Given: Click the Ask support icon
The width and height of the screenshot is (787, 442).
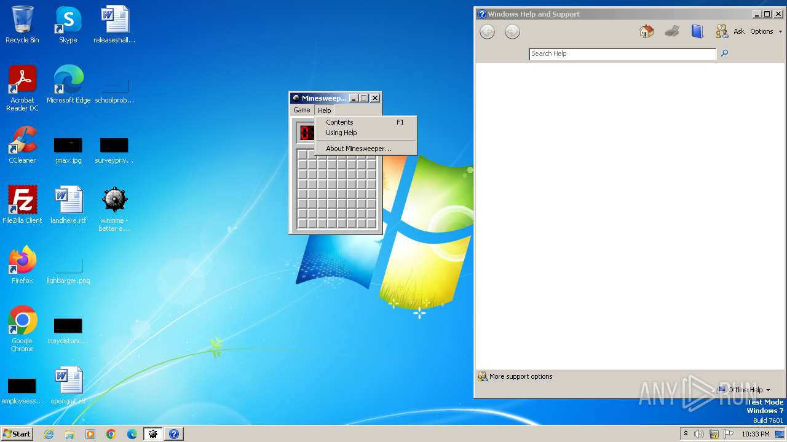Looking at the screenshot, I should (x=722, y=31).
